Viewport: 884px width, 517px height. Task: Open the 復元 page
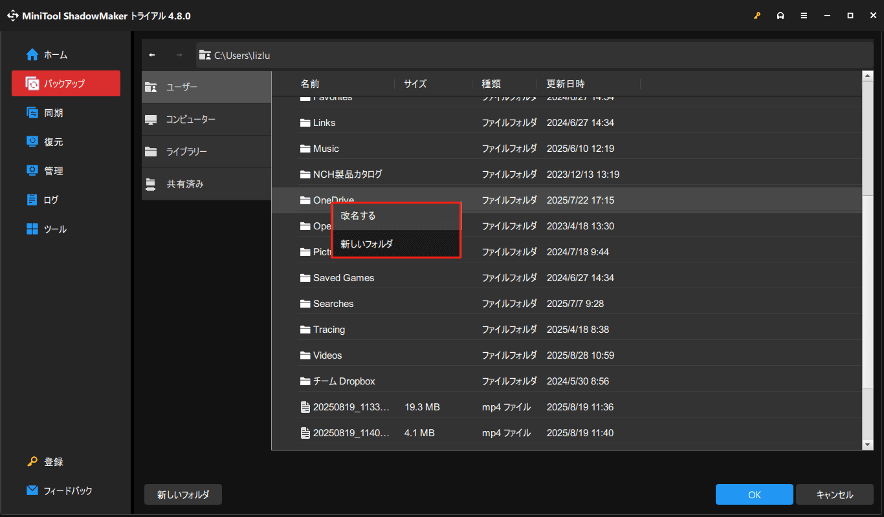[x=66, y=142]
